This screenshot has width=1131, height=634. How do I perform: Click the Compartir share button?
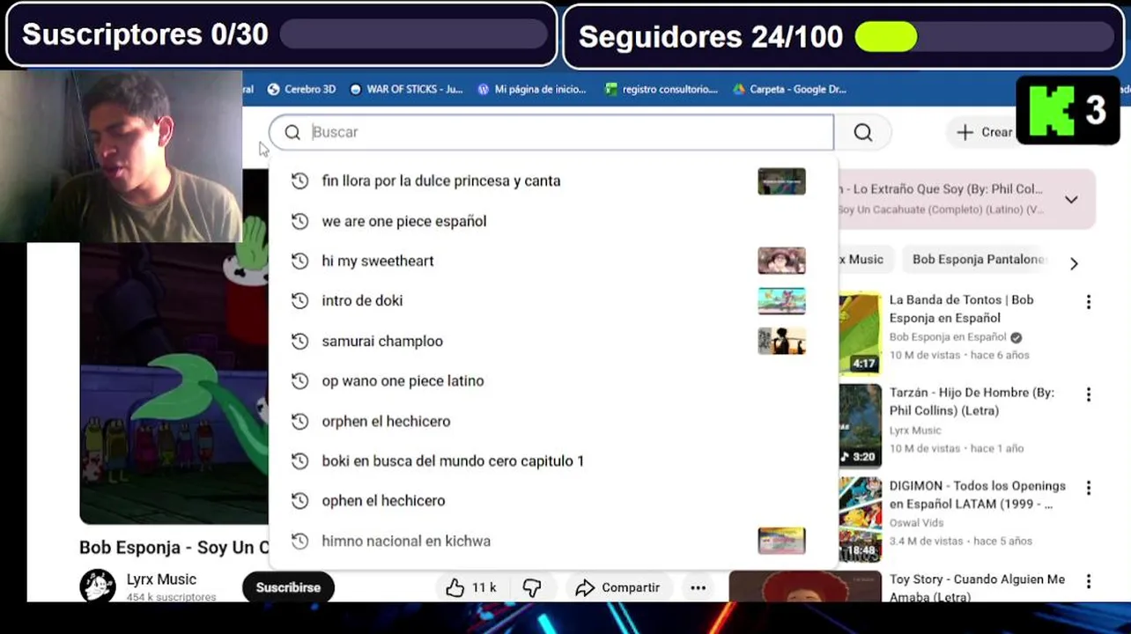click(617, 587)
